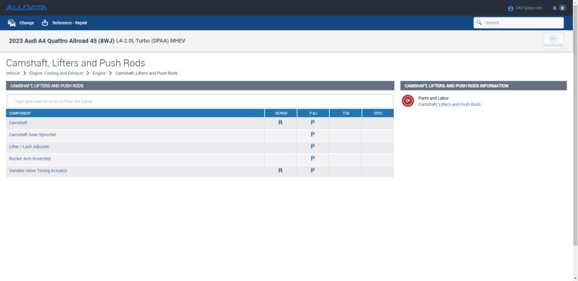The width and height of the screenshot is (578, 281).
Task: Click the search magnifier icon
Action: point(479,23)
